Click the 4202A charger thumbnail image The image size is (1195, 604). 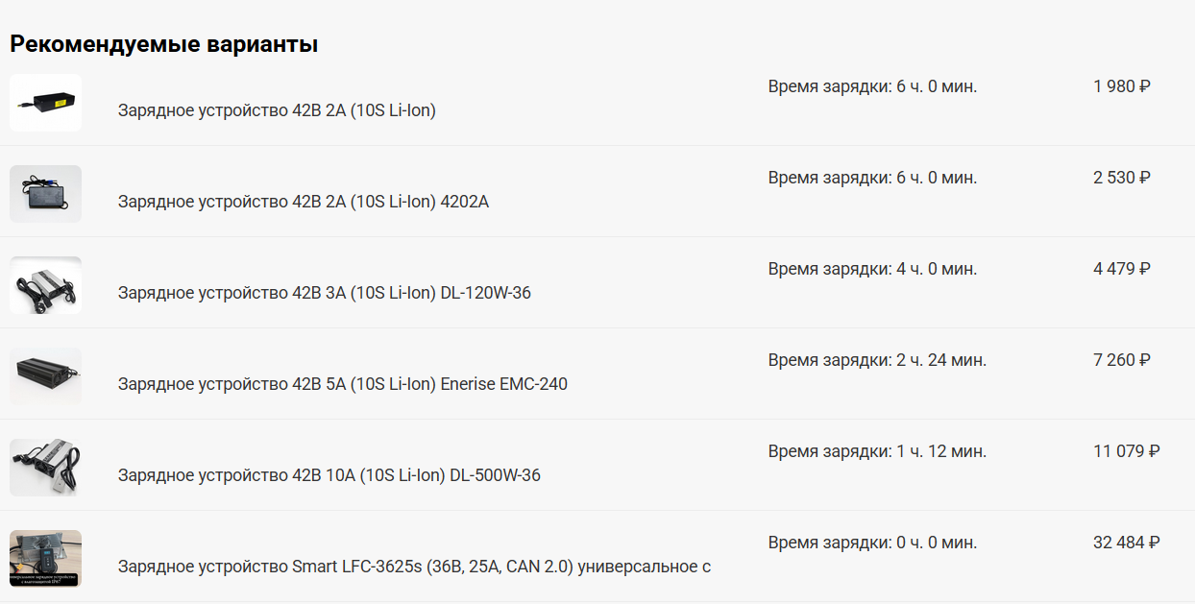(45, 194)
